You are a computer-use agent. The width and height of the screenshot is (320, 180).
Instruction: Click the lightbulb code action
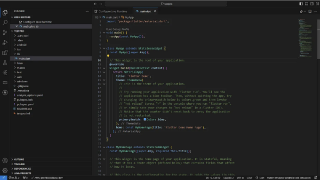[108, 56]
